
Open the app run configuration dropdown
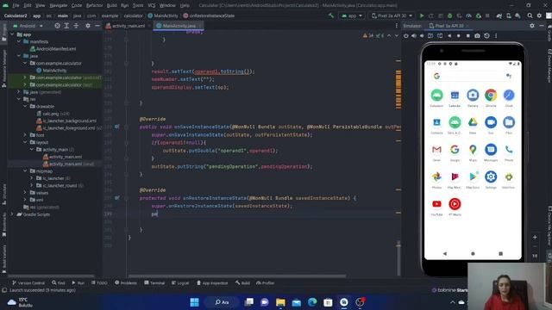[352, 15]
